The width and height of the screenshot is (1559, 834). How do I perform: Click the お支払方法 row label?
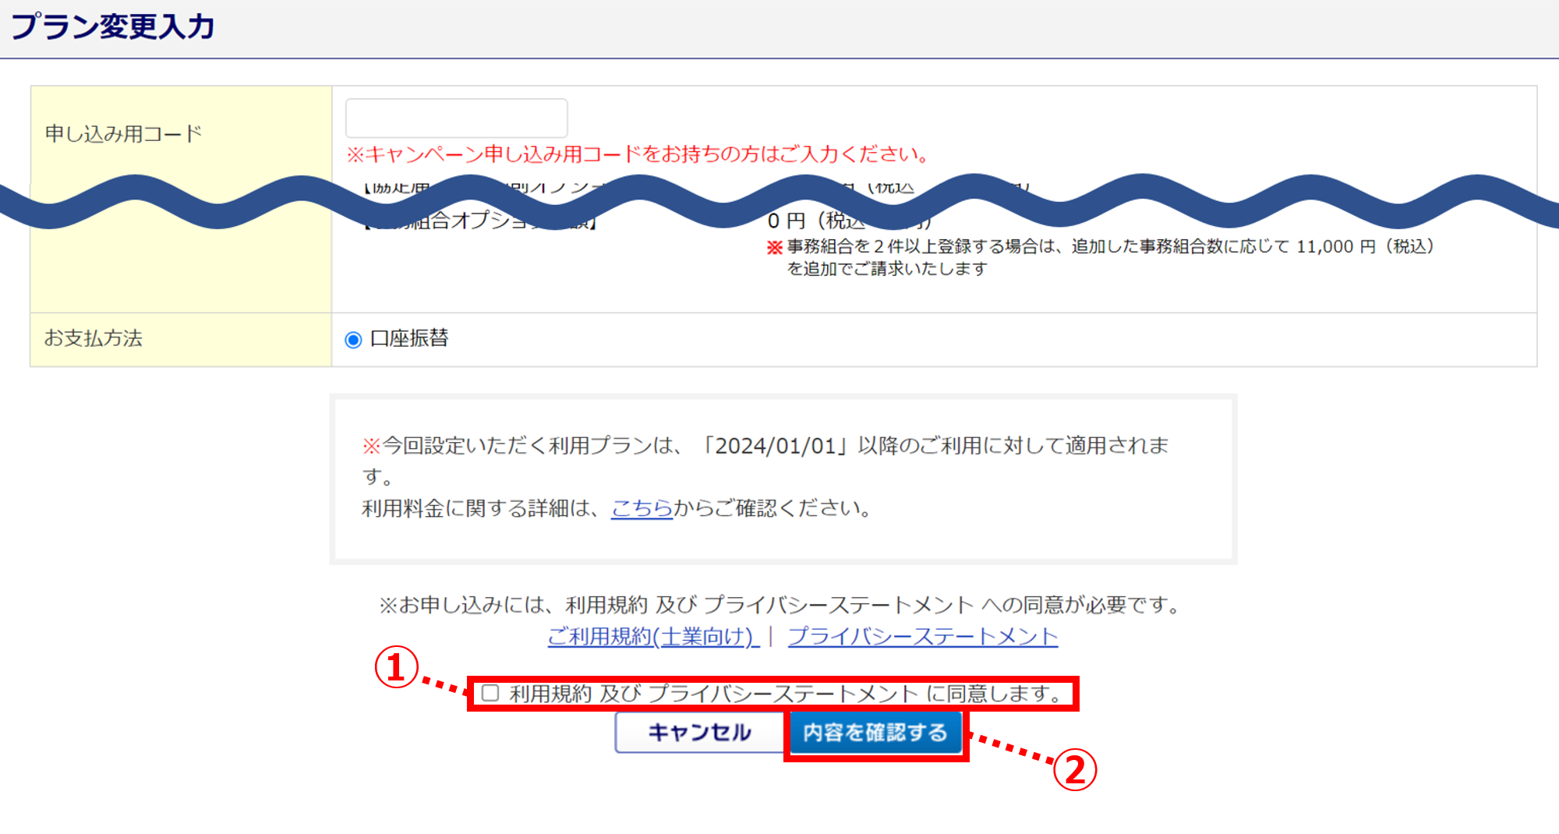[x=94, y=338]
